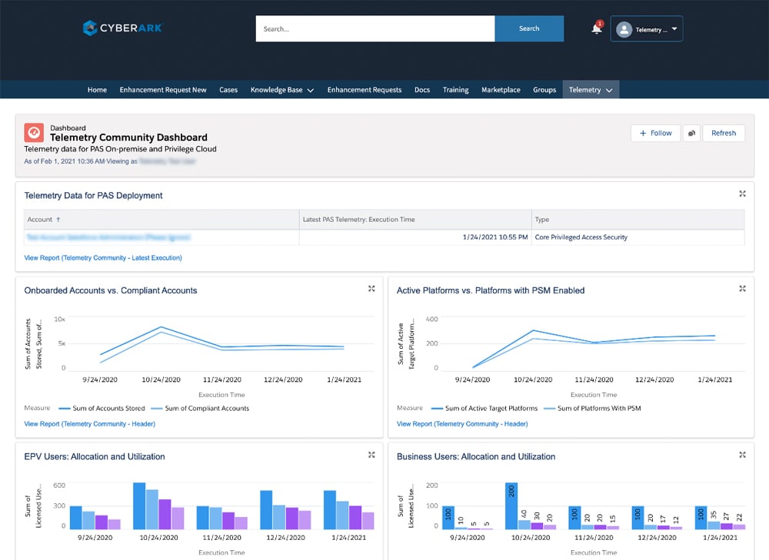Click into the search input field

[x=375, y=29]
